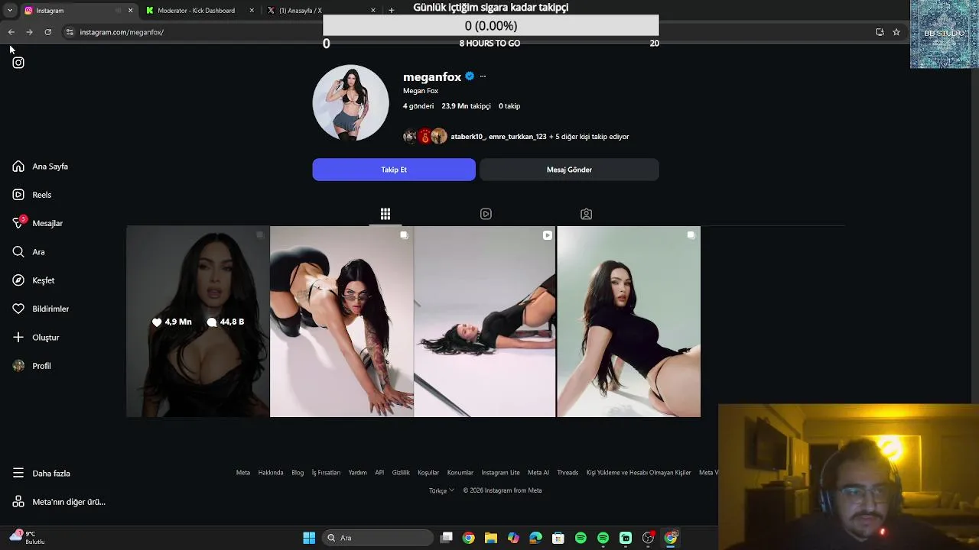
Task: Open Profil from the sidebar
Action: tap(31, 366)
